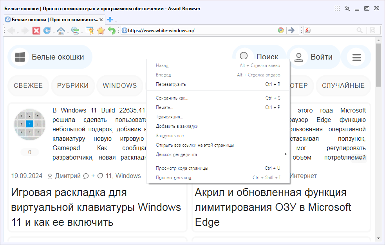Image resolution: width=385 pixels, height=245 pixels.
Task: Click the 'Войти' login button
Action: (314, 57)
